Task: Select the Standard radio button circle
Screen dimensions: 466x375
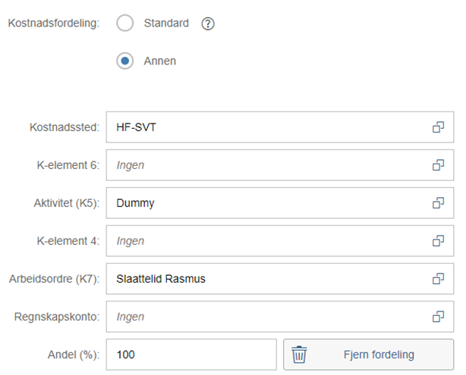Action: click(125, 23)
